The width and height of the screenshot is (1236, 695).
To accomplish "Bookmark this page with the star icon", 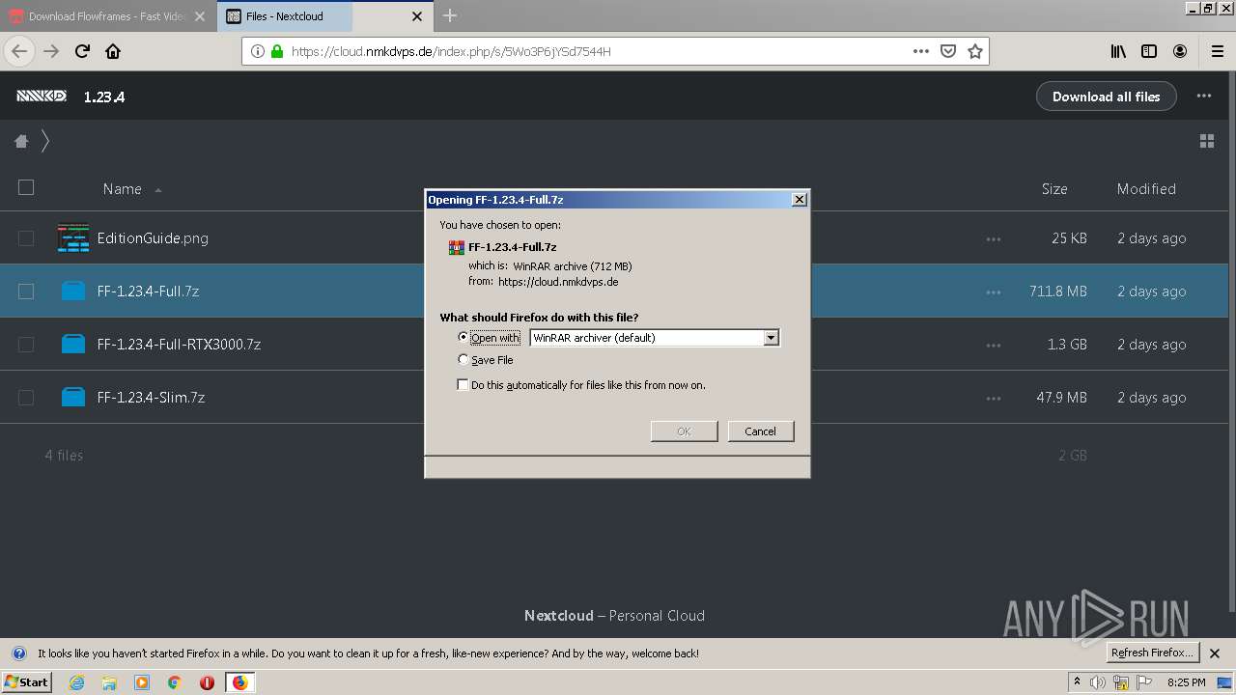I will pos(975,51).
